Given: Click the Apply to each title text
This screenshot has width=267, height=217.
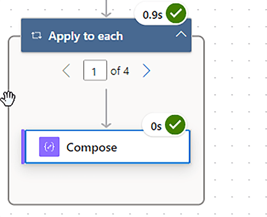Looking at the screenshot, I should 85,36.
